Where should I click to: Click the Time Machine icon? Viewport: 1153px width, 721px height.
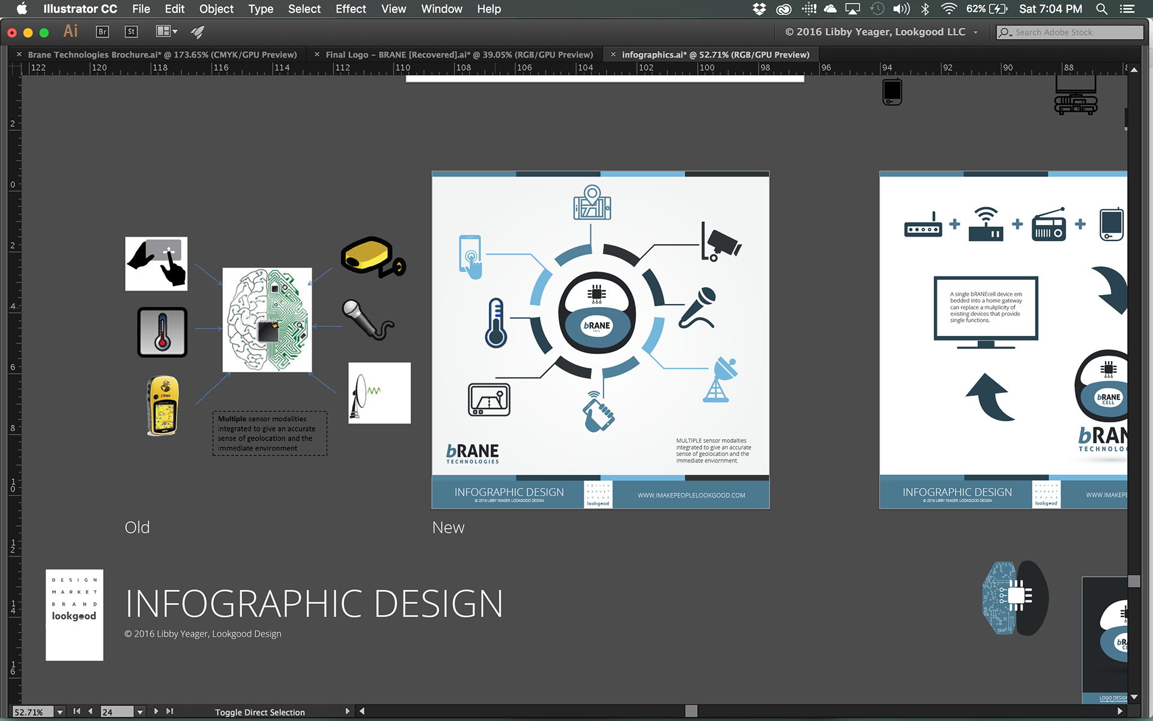pyautogui.click(x=877, y=8)
